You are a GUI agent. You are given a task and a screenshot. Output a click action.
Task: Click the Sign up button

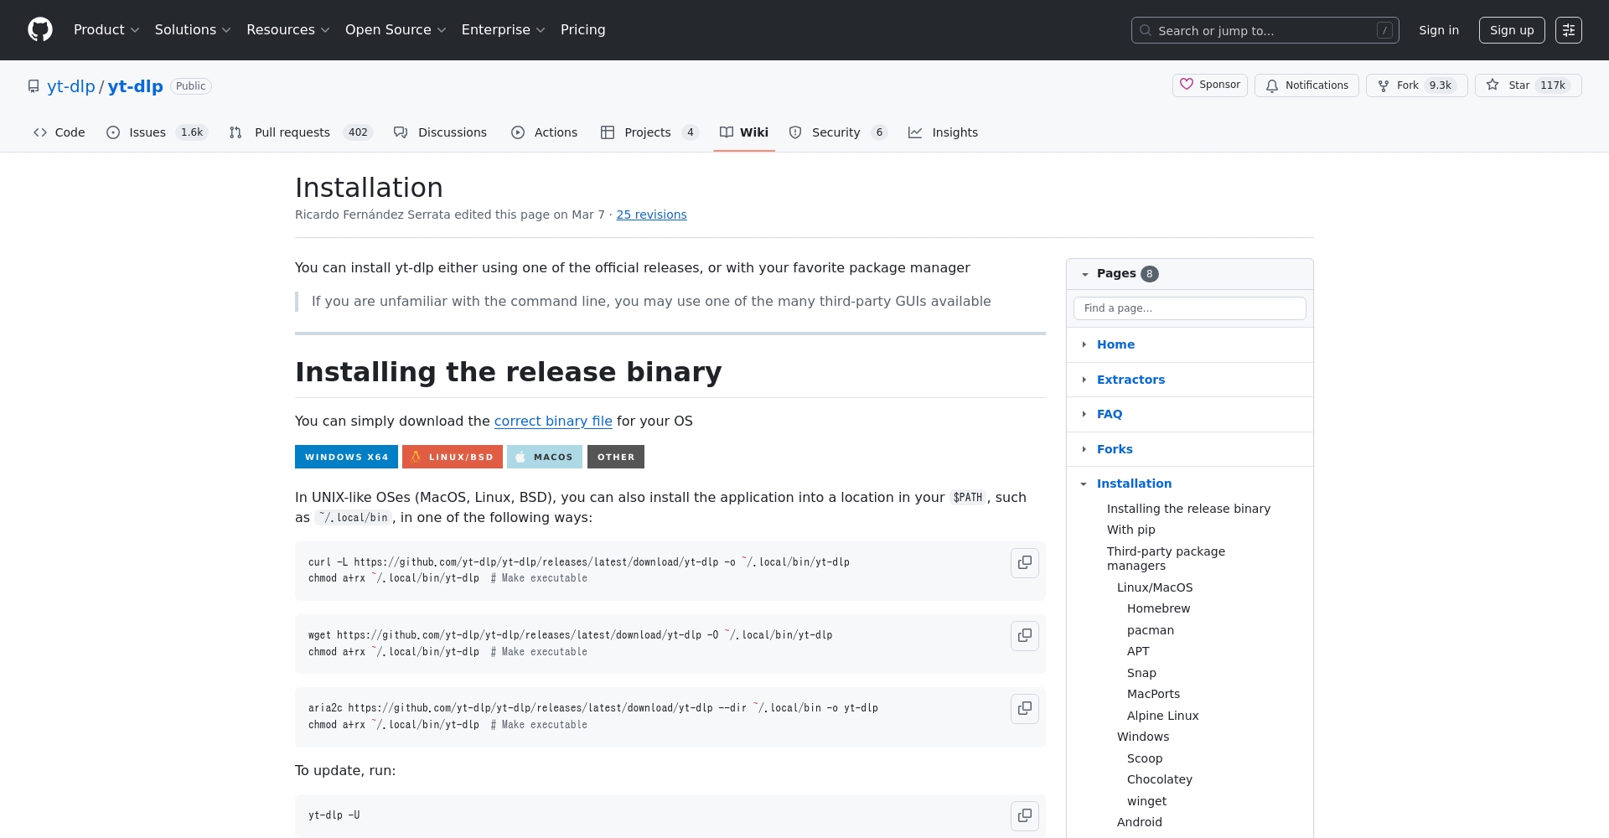pos(1512,30)
